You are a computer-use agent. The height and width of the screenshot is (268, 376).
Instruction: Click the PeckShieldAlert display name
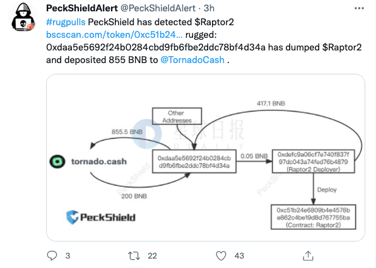pyautogui.click(x=82, y=8)
